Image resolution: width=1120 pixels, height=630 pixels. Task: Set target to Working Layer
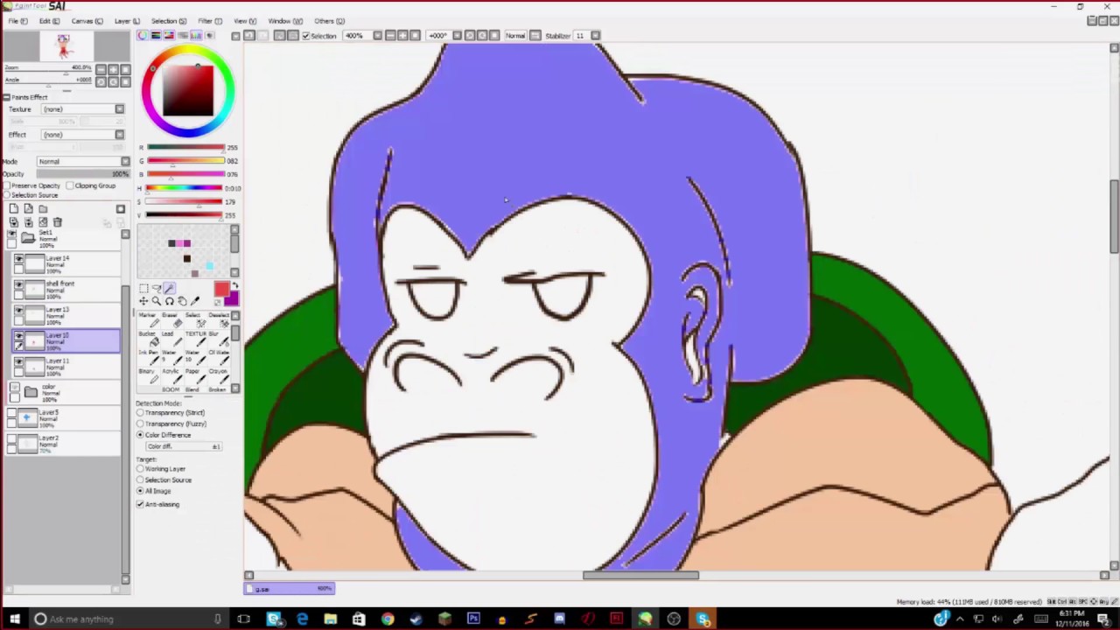[140, 469]
